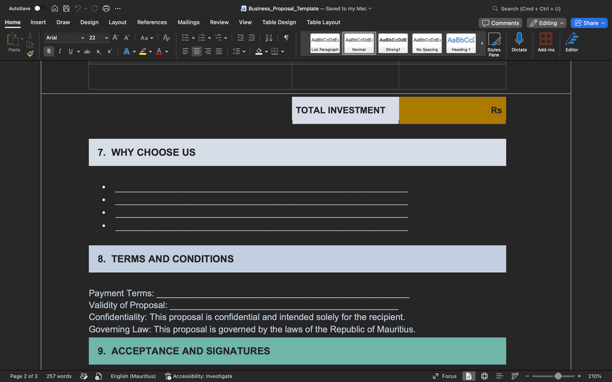The image size is (612, 382).
Task: Click the Share button
Action: [x=589, y=23]
